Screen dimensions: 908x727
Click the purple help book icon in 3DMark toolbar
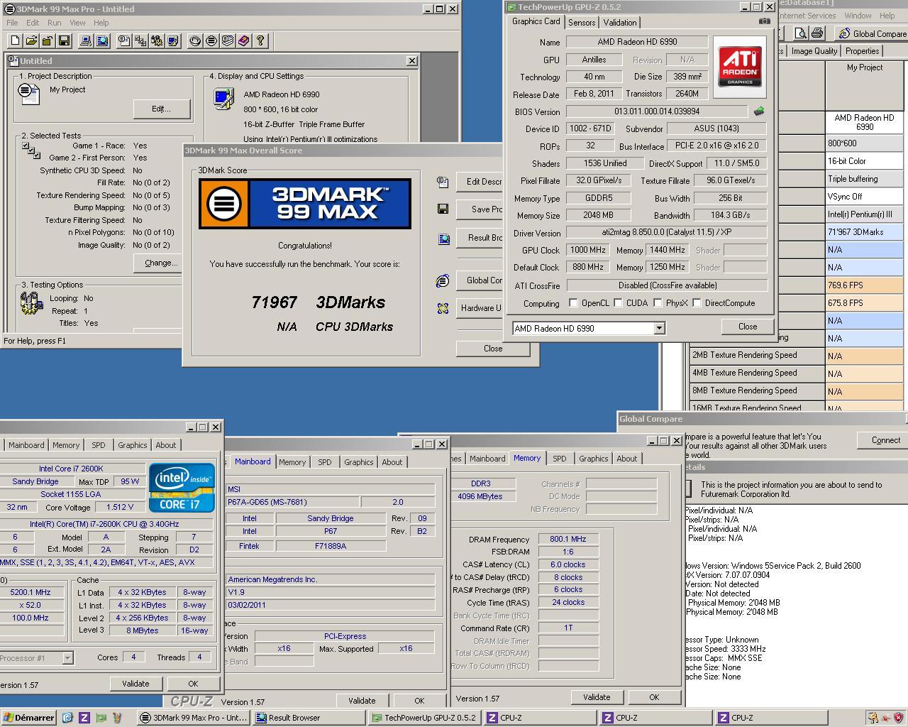click(244, 40)
